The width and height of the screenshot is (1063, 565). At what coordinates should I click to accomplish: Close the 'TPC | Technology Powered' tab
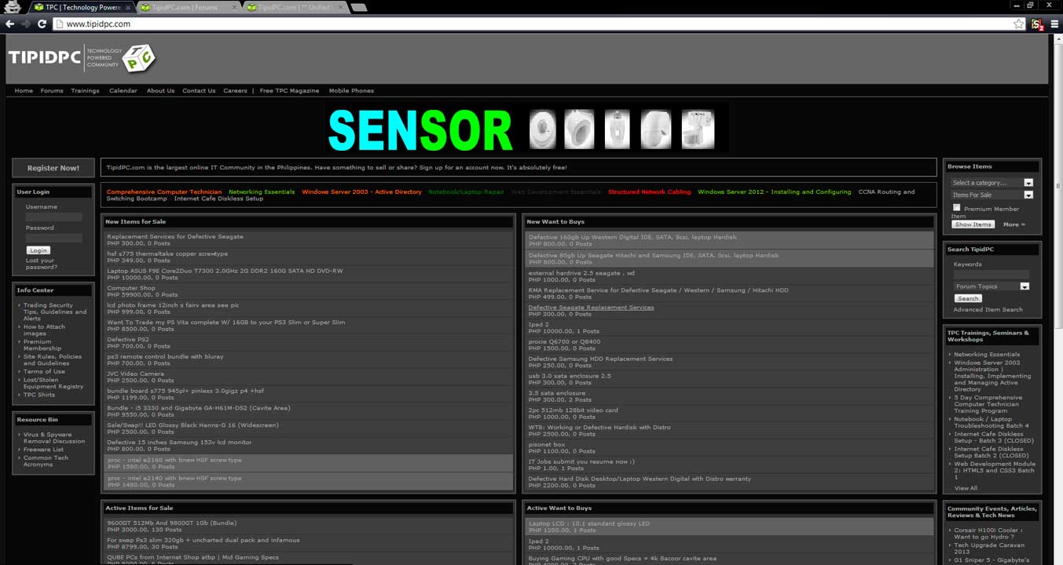click(x=128, y=8)
